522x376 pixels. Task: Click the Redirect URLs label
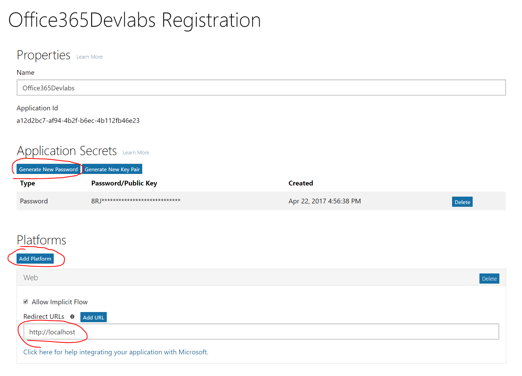pos(44,316)
